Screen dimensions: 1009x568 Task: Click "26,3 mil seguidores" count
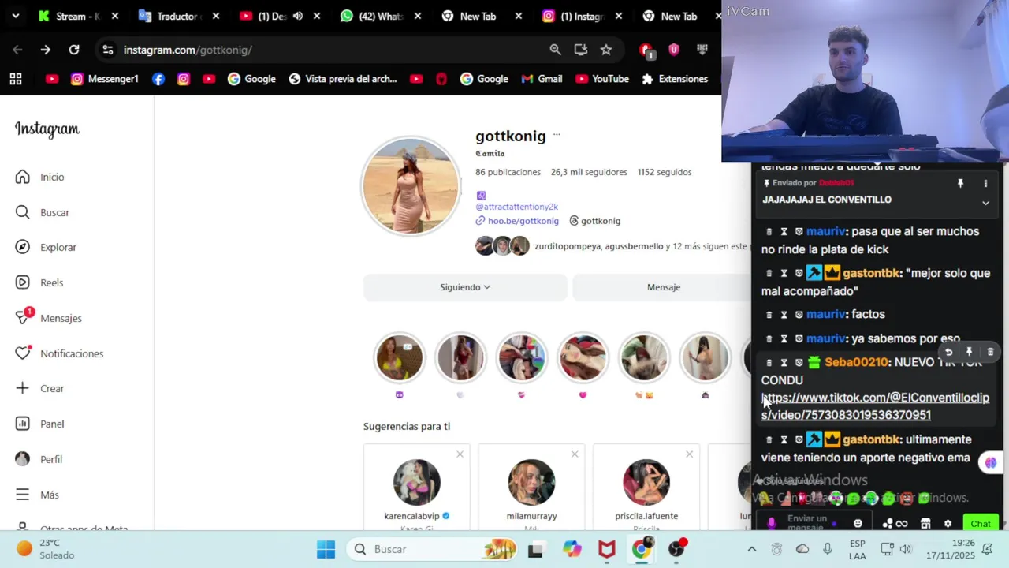589,172
